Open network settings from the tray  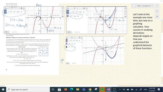(x=136, y=89)
